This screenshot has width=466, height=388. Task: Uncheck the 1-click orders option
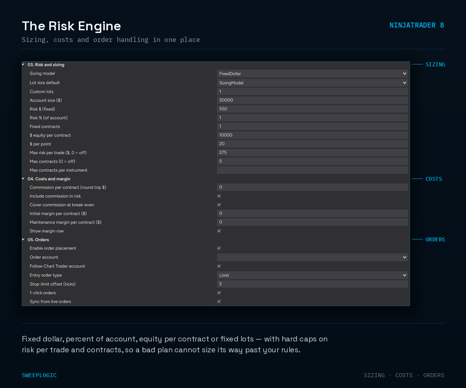pyautogui.click(x=219, y=293)
